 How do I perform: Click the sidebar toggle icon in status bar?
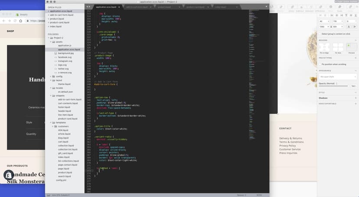pyautogui.click(x=48, y=195)
